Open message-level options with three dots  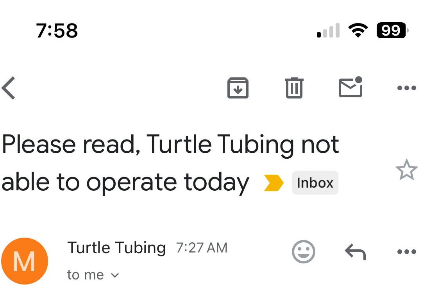(406, 252)
